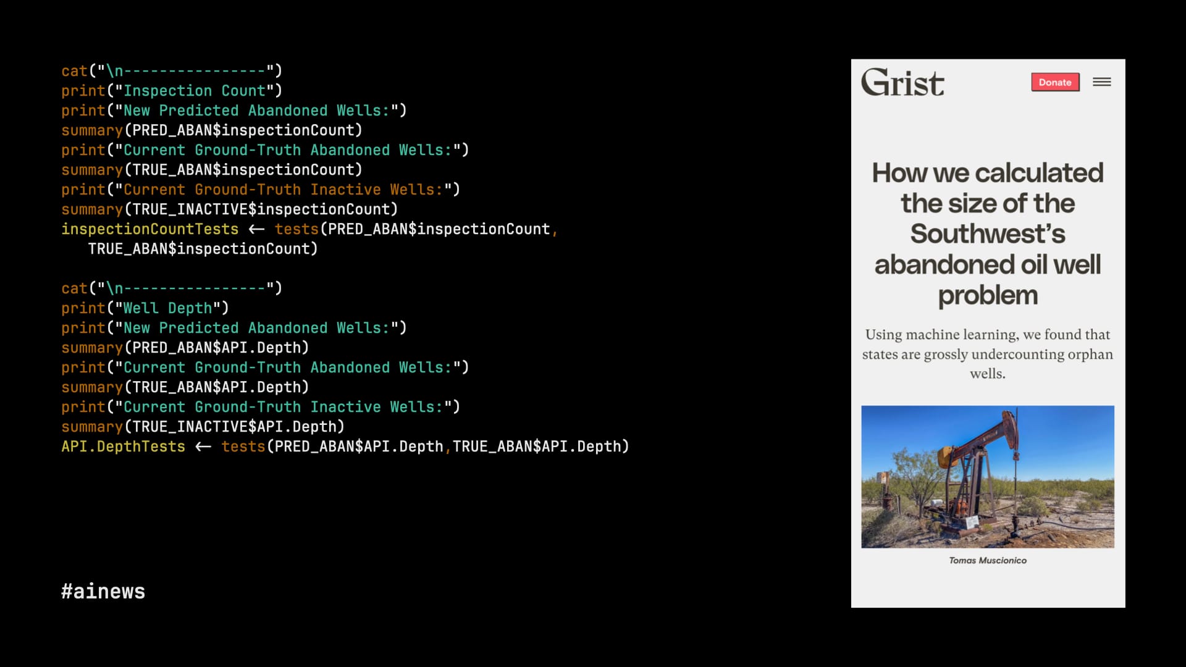Screen dimensions: 1186x667
Task: Click the API.DepthTests assignment statement
Action: pos(346,445)
